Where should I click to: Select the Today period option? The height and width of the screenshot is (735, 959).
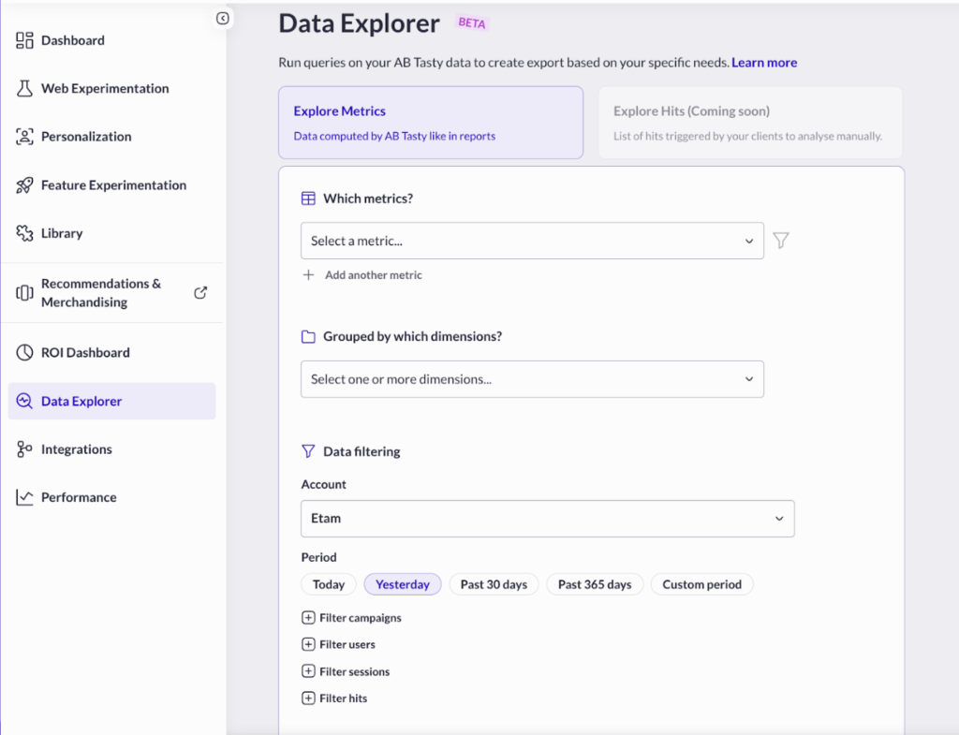pyautogui.click(x=329, y=584)
